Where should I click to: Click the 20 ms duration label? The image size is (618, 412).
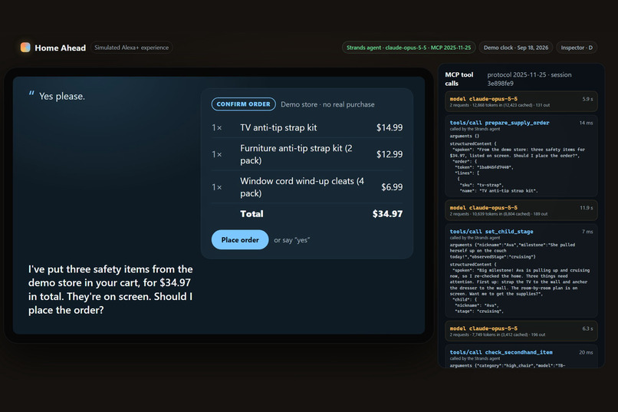tap(586, 352)
